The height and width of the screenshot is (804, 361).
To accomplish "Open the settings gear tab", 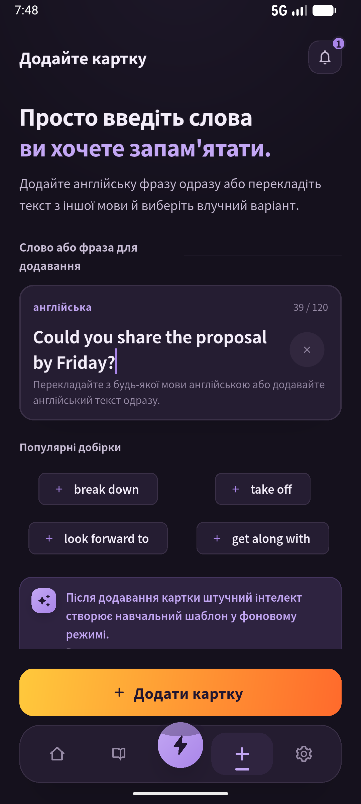I will 304,754.
